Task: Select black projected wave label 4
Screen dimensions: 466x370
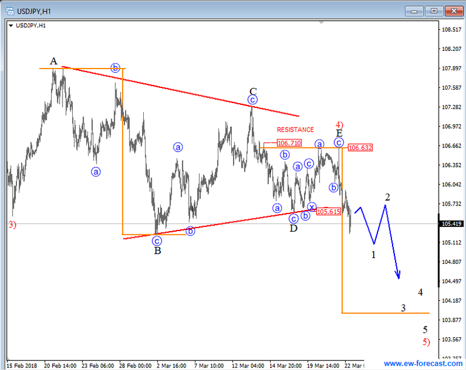Action: [420, 292]
